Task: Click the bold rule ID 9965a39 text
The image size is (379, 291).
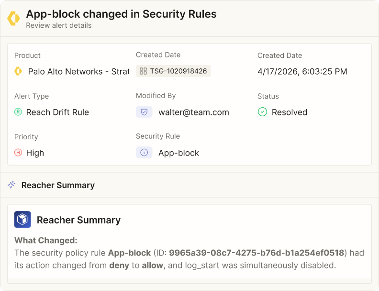Action: (x=256, y=253)
